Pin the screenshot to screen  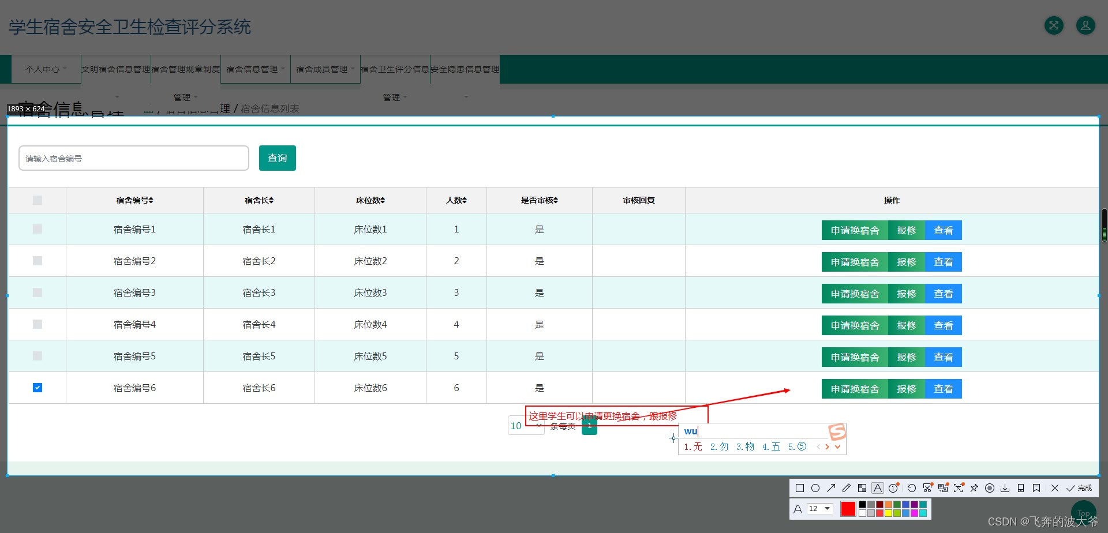974,488
